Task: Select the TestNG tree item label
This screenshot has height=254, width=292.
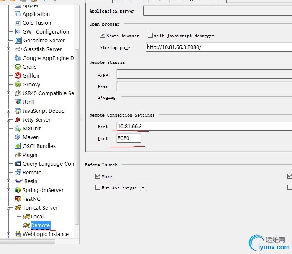Action: tap(31, 199)
